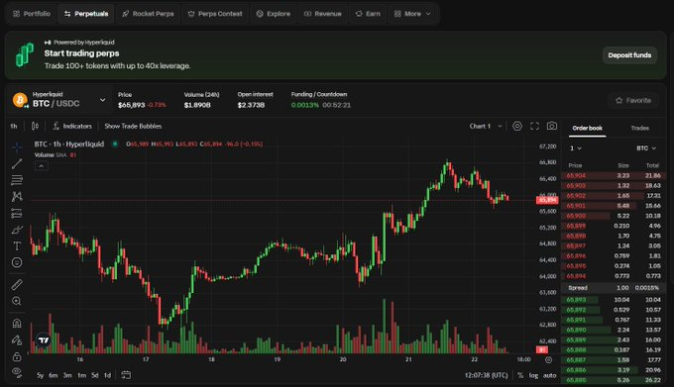
Task: Toggle auto scale mode
Action: click(x=549, y=375)
